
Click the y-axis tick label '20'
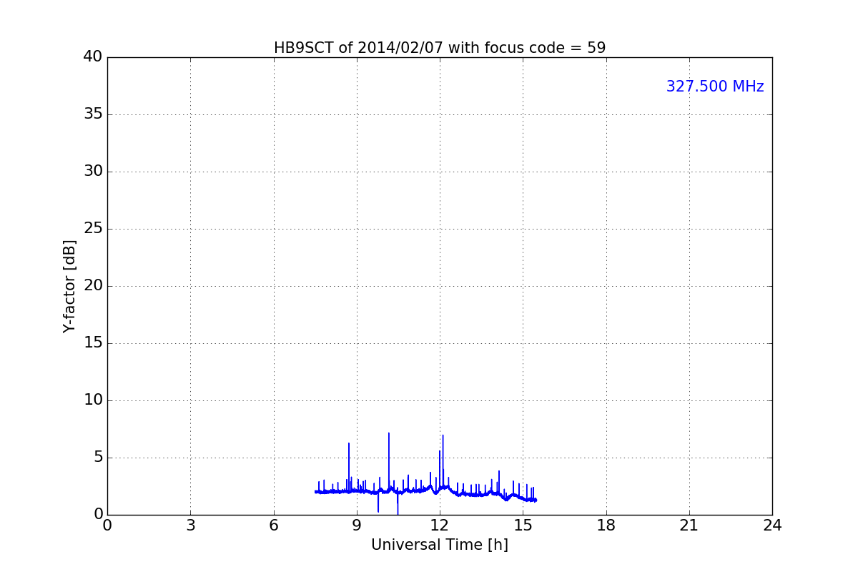pos(93,286)
